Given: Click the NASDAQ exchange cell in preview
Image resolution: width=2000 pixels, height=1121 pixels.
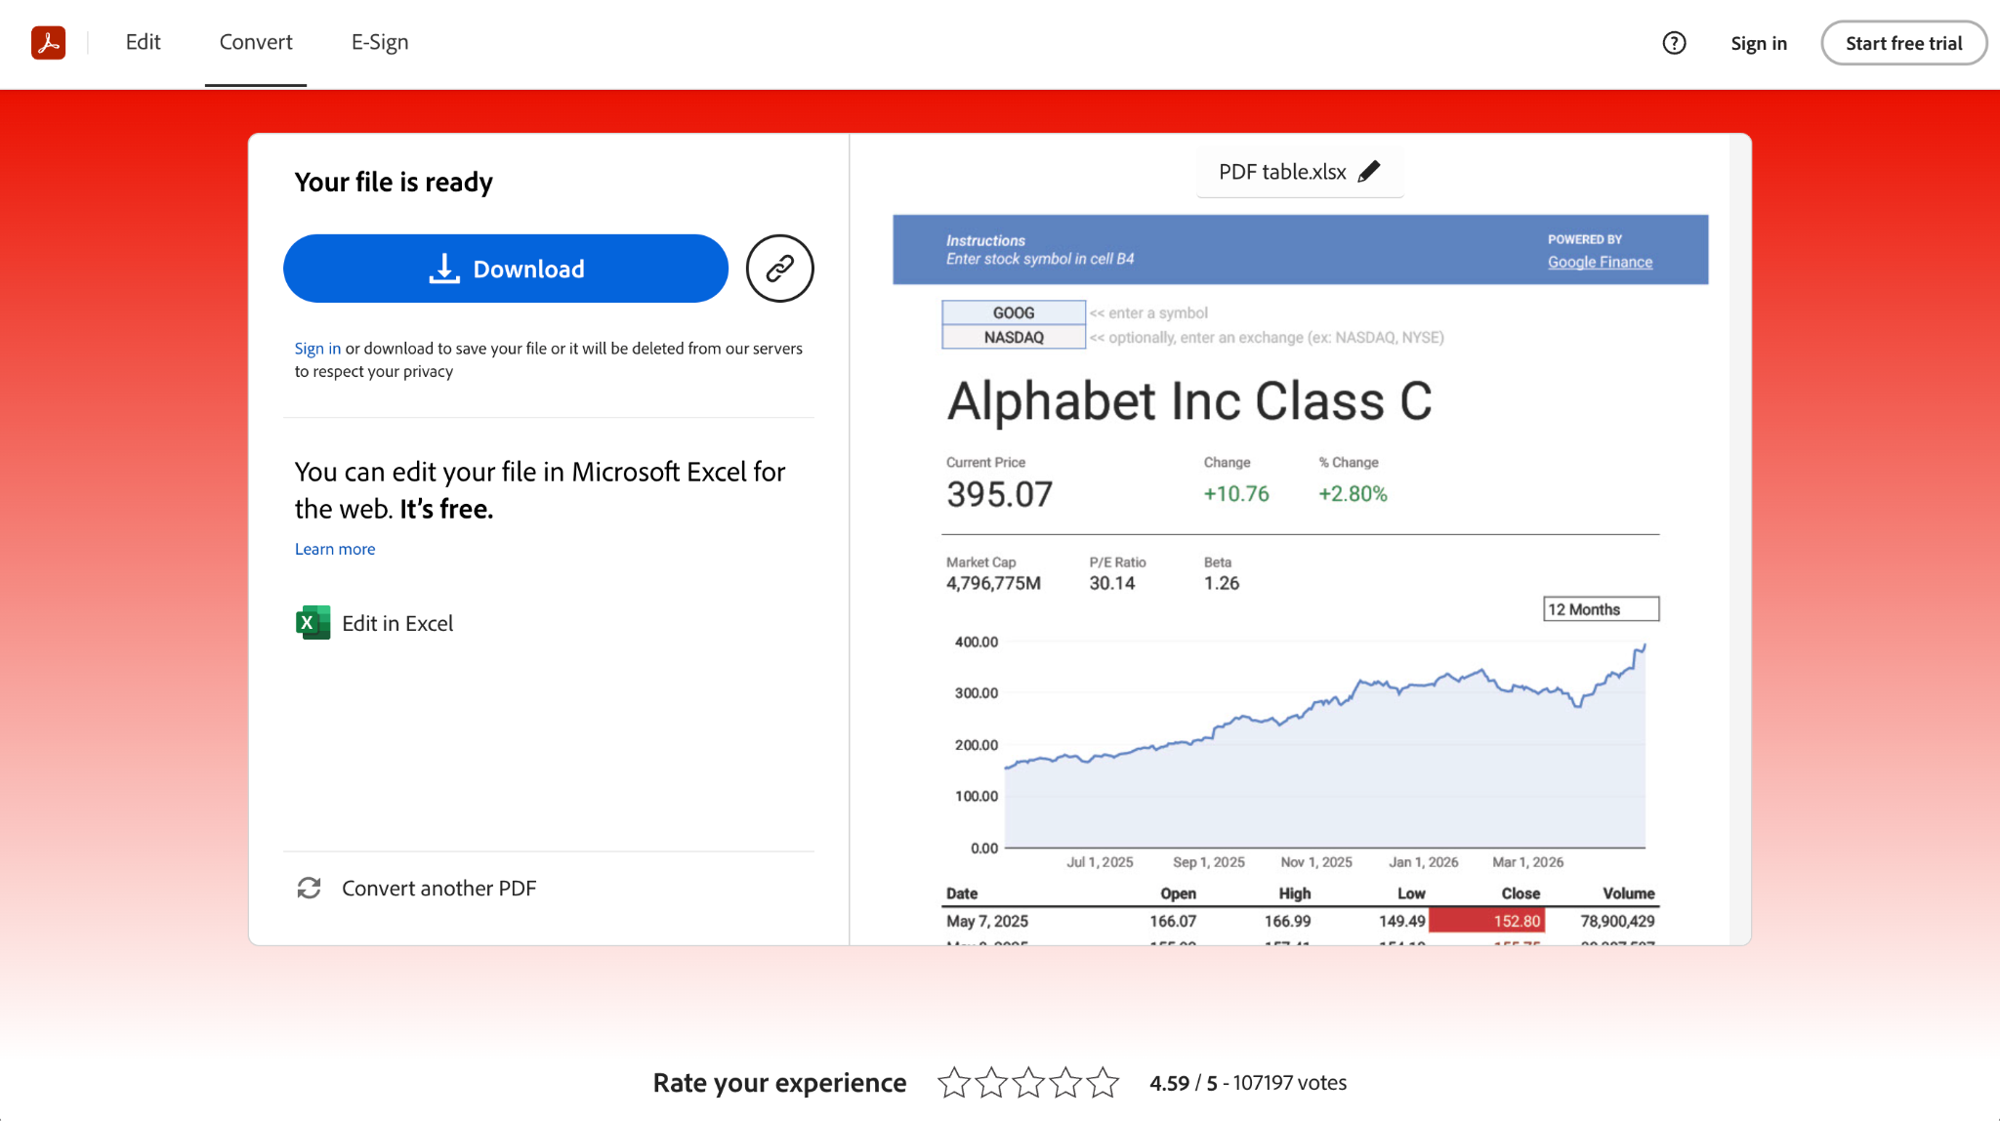Looking at the screenshot, I should pos(1014,337).
